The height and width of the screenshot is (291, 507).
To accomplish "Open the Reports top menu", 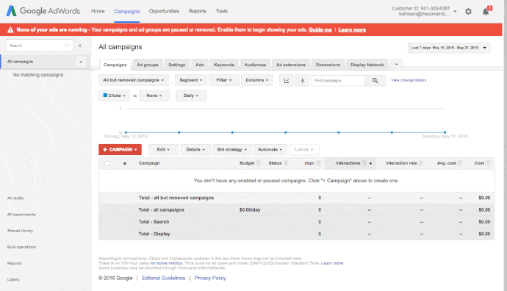I will click(x=197, y=11).
